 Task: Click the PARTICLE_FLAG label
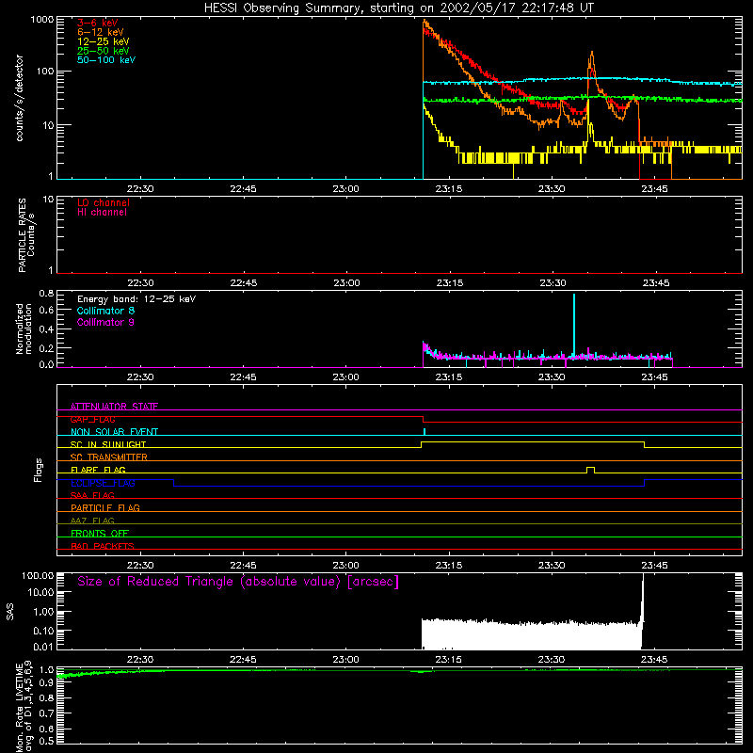105,508
